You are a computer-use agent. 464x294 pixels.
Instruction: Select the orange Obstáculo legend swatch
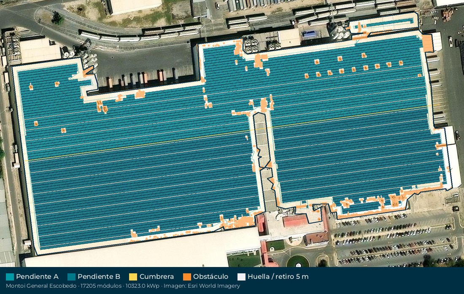click(187, 277)
